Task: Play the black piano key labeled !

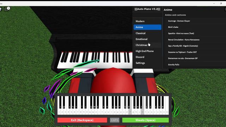Action: click(x=60, y=102)
